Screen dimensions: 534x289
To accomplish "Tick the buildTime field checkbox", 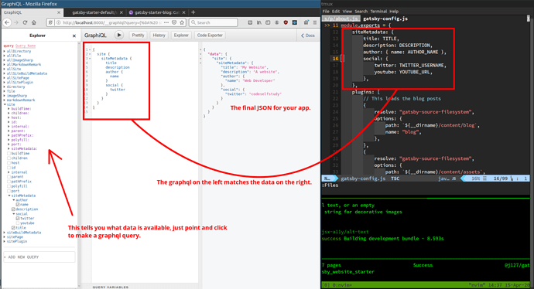I will tap(9, 153).
